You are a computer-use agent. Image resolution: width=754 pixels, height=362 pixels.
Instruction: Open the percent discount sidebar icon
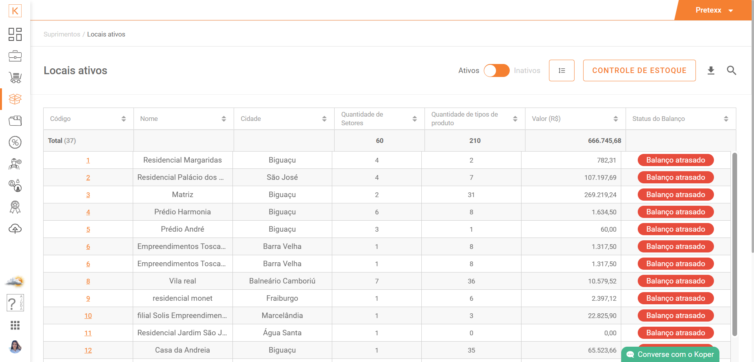[15, 143]
